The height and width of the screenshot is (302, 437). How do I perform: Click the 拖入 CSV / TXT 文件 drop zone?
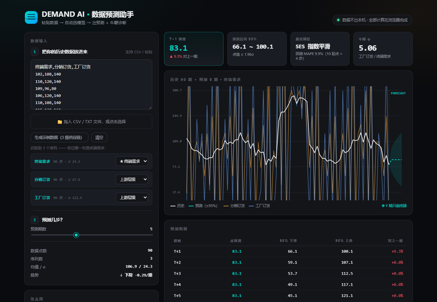pos(91,121)
